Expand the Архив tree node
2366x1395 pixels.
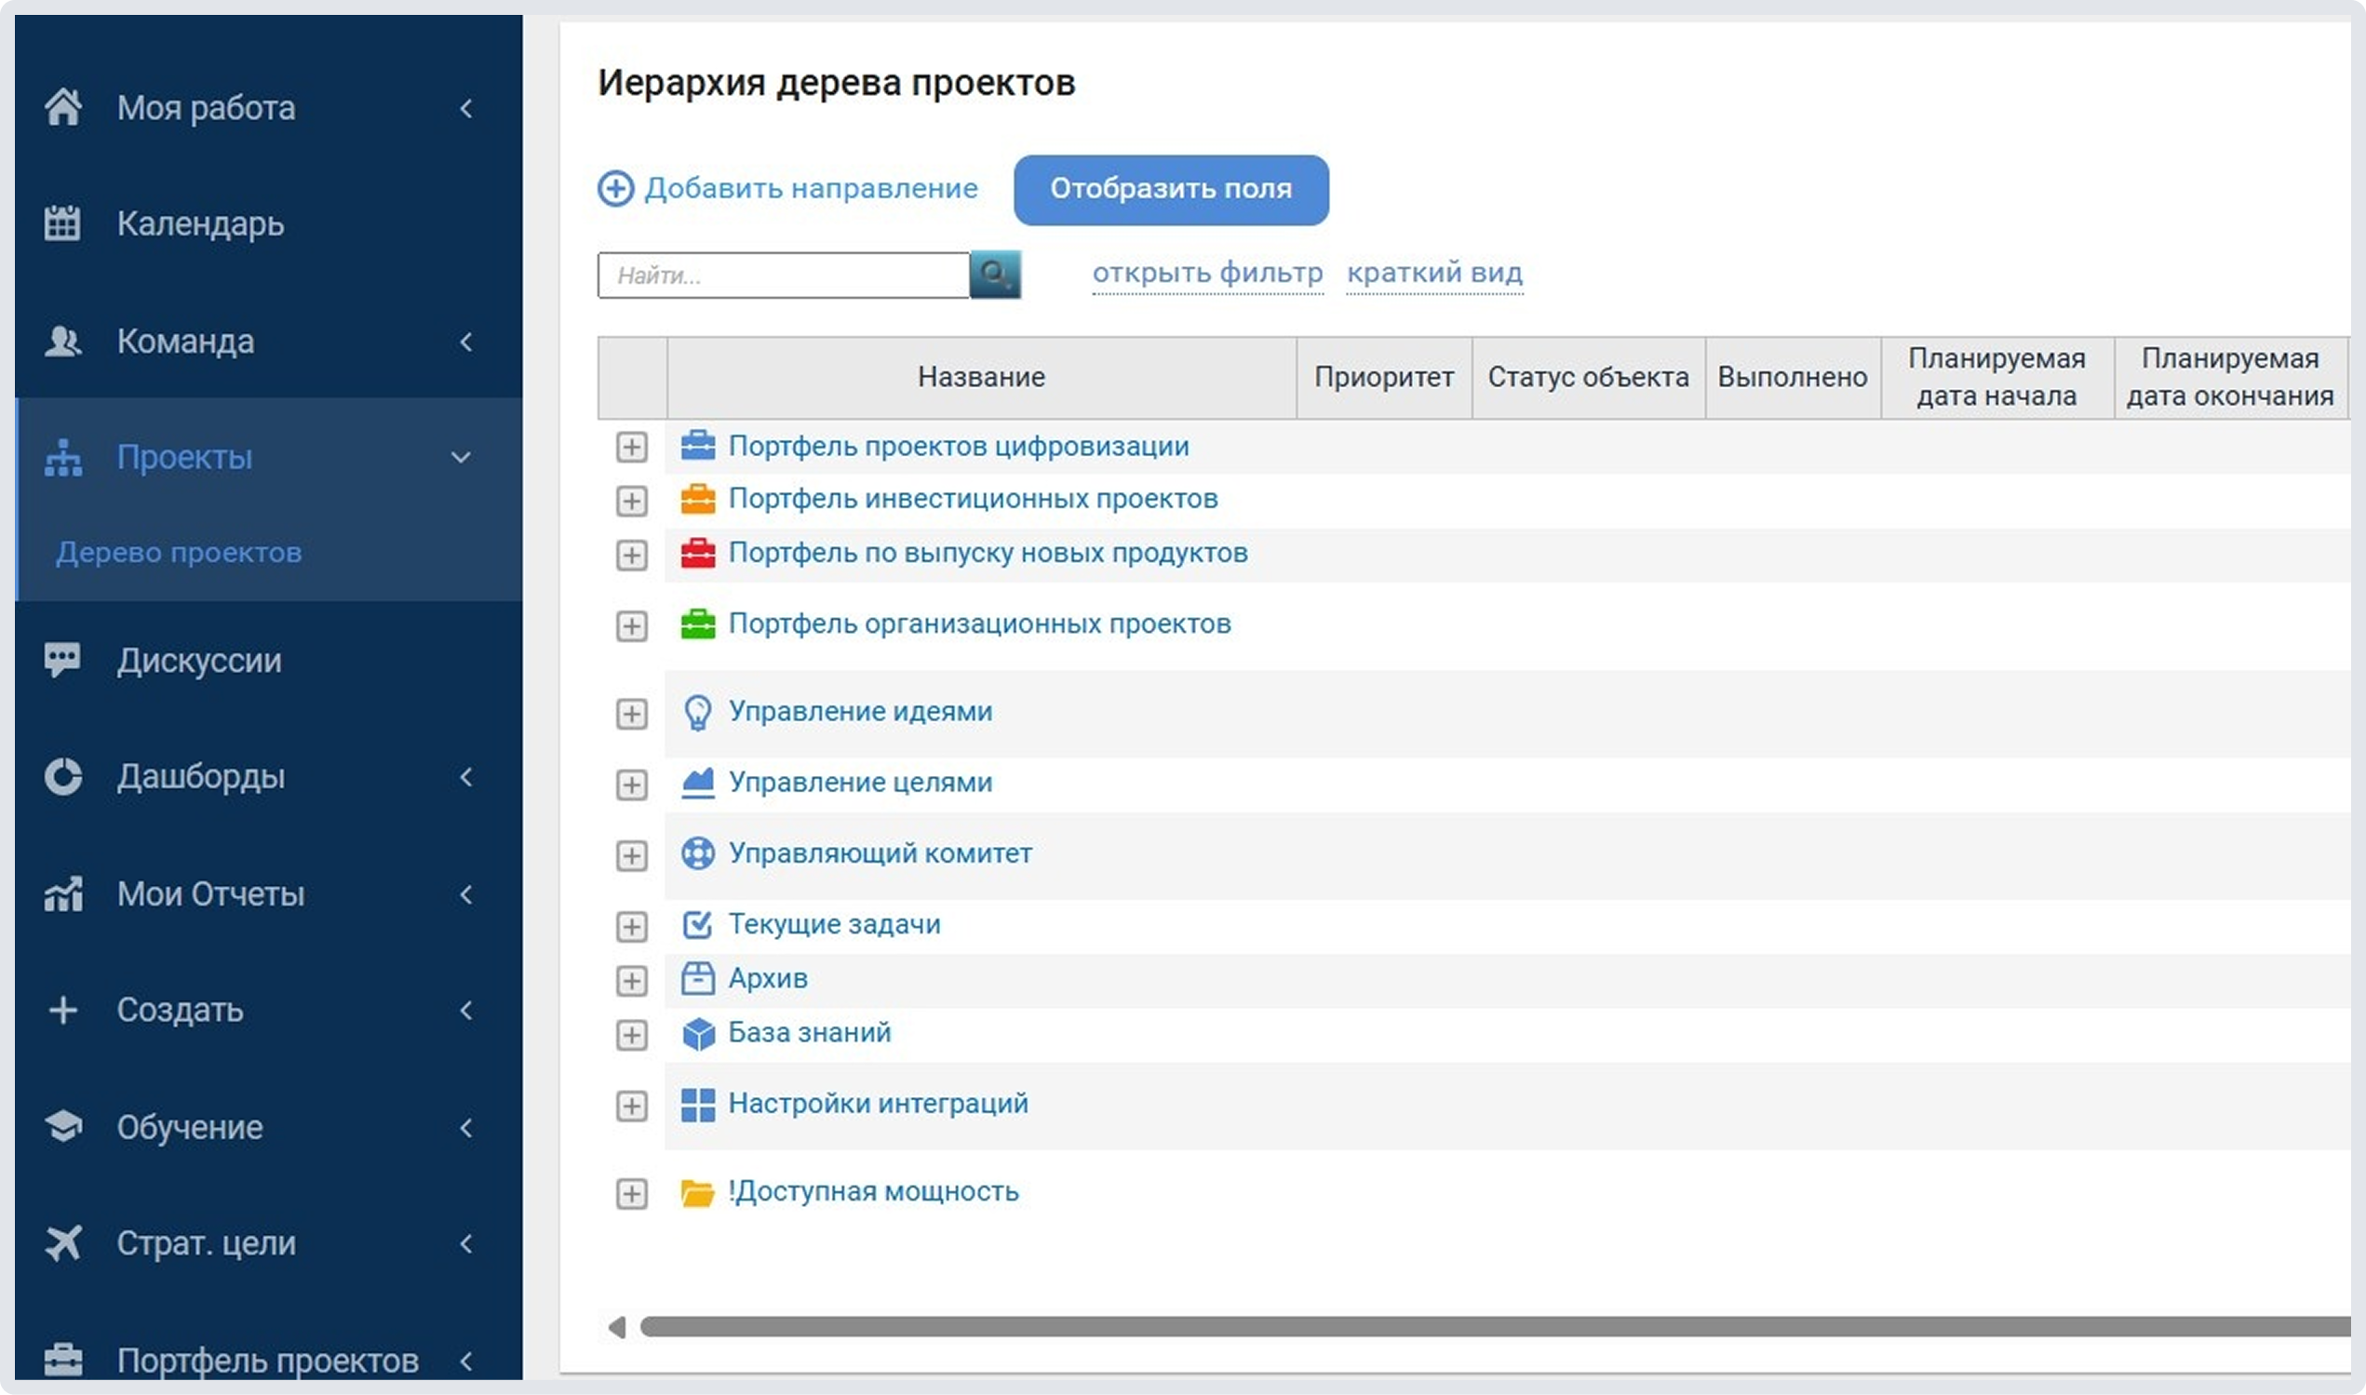(x=632, y=981)
